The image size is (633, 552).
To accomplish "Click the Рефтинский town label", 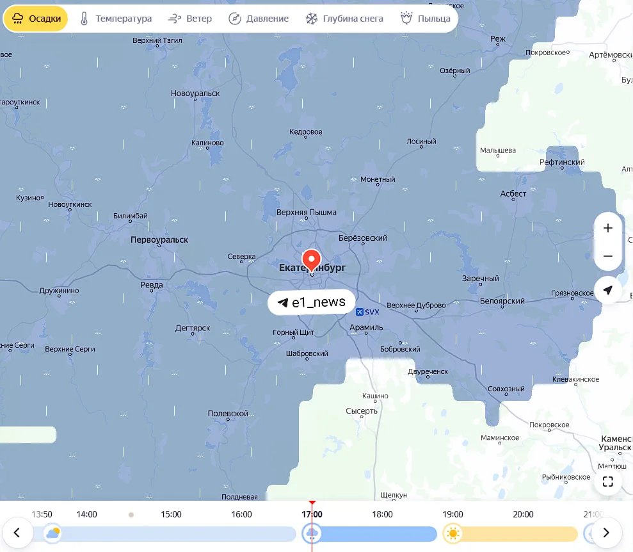I will coord(562,162).
